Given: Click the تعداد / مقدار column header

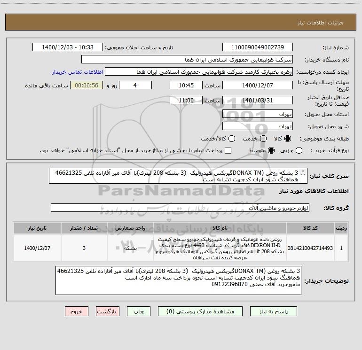Looking at the screenshot, I should [x=84, y=228].
